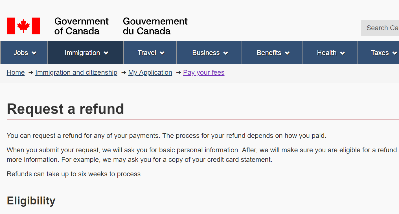Open the Taxes chevron arrow
The image size is (399, 214).
[395, 53]
